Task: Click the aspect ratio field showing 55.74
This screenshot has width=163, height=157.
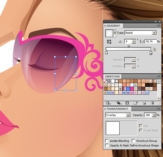Action: pos(151,42)
